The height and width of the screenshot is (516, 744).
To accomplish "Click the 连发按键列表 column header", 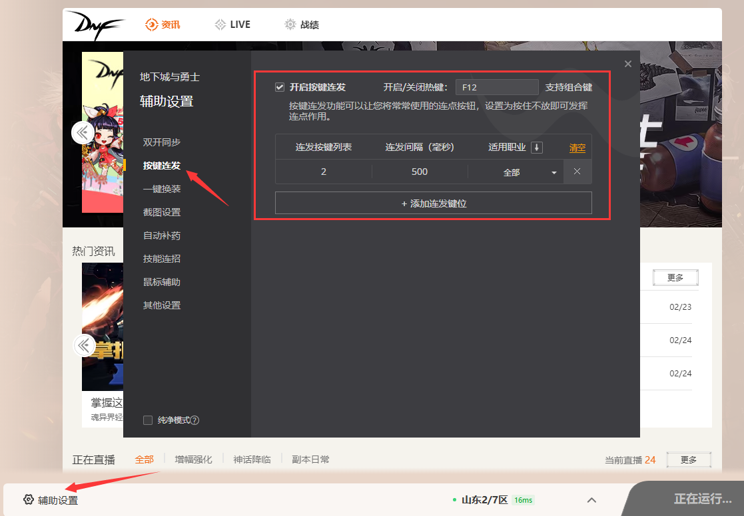I will pos(324,148).
